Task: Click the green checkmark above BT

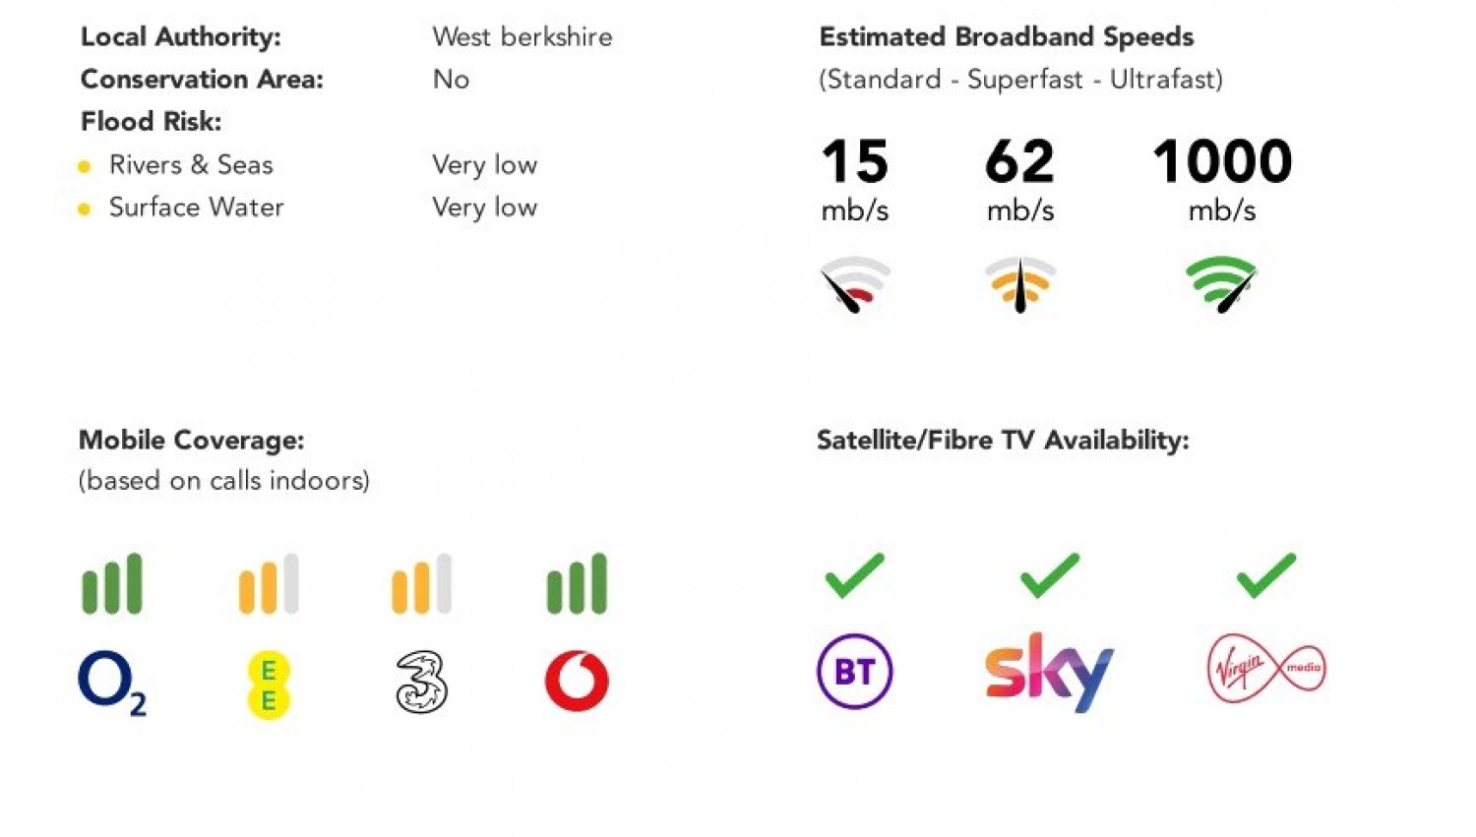Action: 854,574
